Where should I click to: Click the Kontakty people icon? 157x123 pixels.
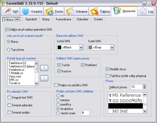26,11
